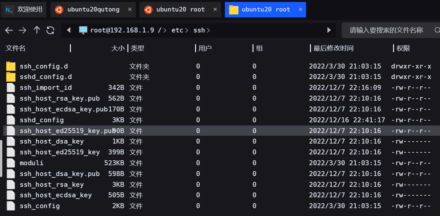The image size is (440, 216).
Task: Open the sshd_config.d folder
Action: coord(46,77)
